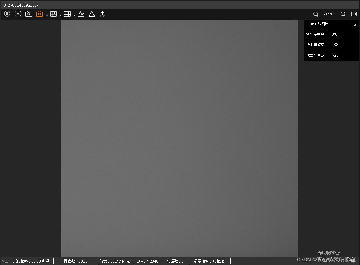Click the triangle mirror icon
Screen dimensions: 360x265
pos(92,14)
